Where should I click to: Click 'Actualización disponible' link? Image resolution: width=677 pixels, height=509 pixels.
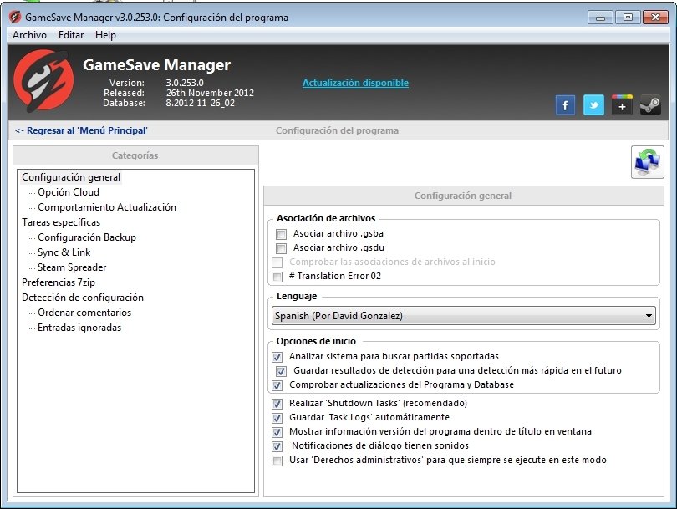[x=355, y=83]
